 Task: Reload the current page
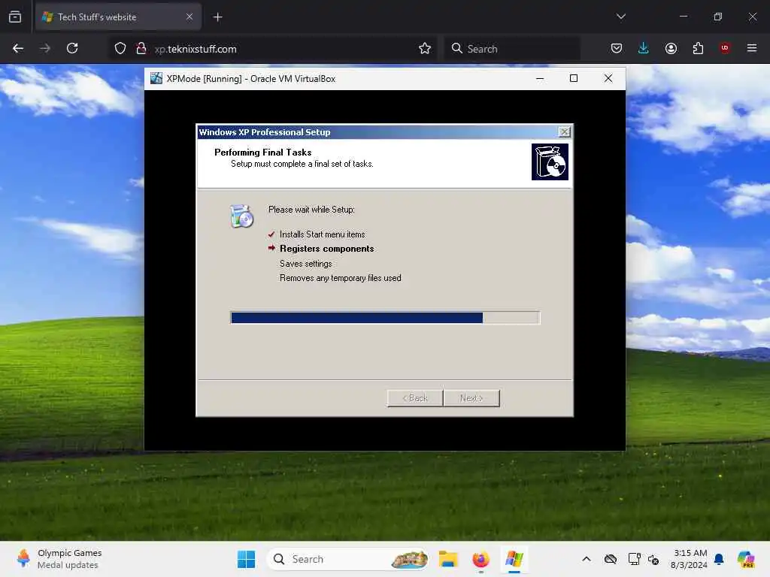(x=72, y=48)
